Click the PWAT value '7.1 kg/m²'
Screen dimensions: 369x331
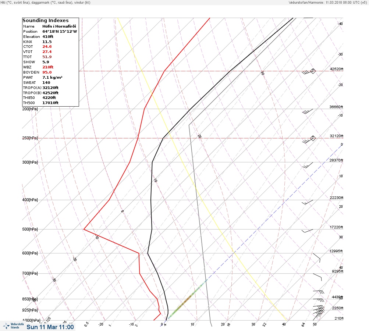52,77
